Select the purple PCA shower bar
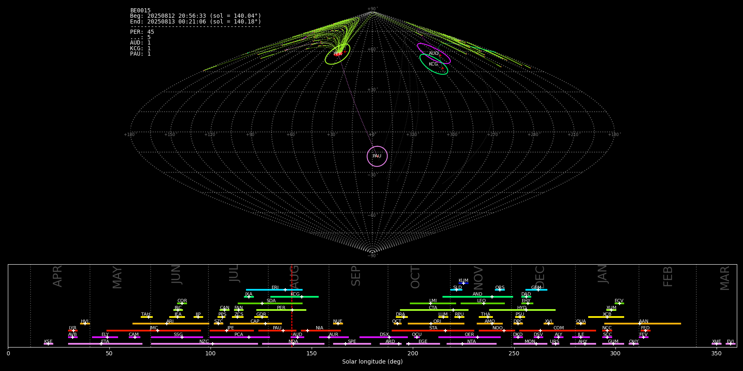Image resolution: width=743 pixels, height=371 pixels. click(239, 337)
